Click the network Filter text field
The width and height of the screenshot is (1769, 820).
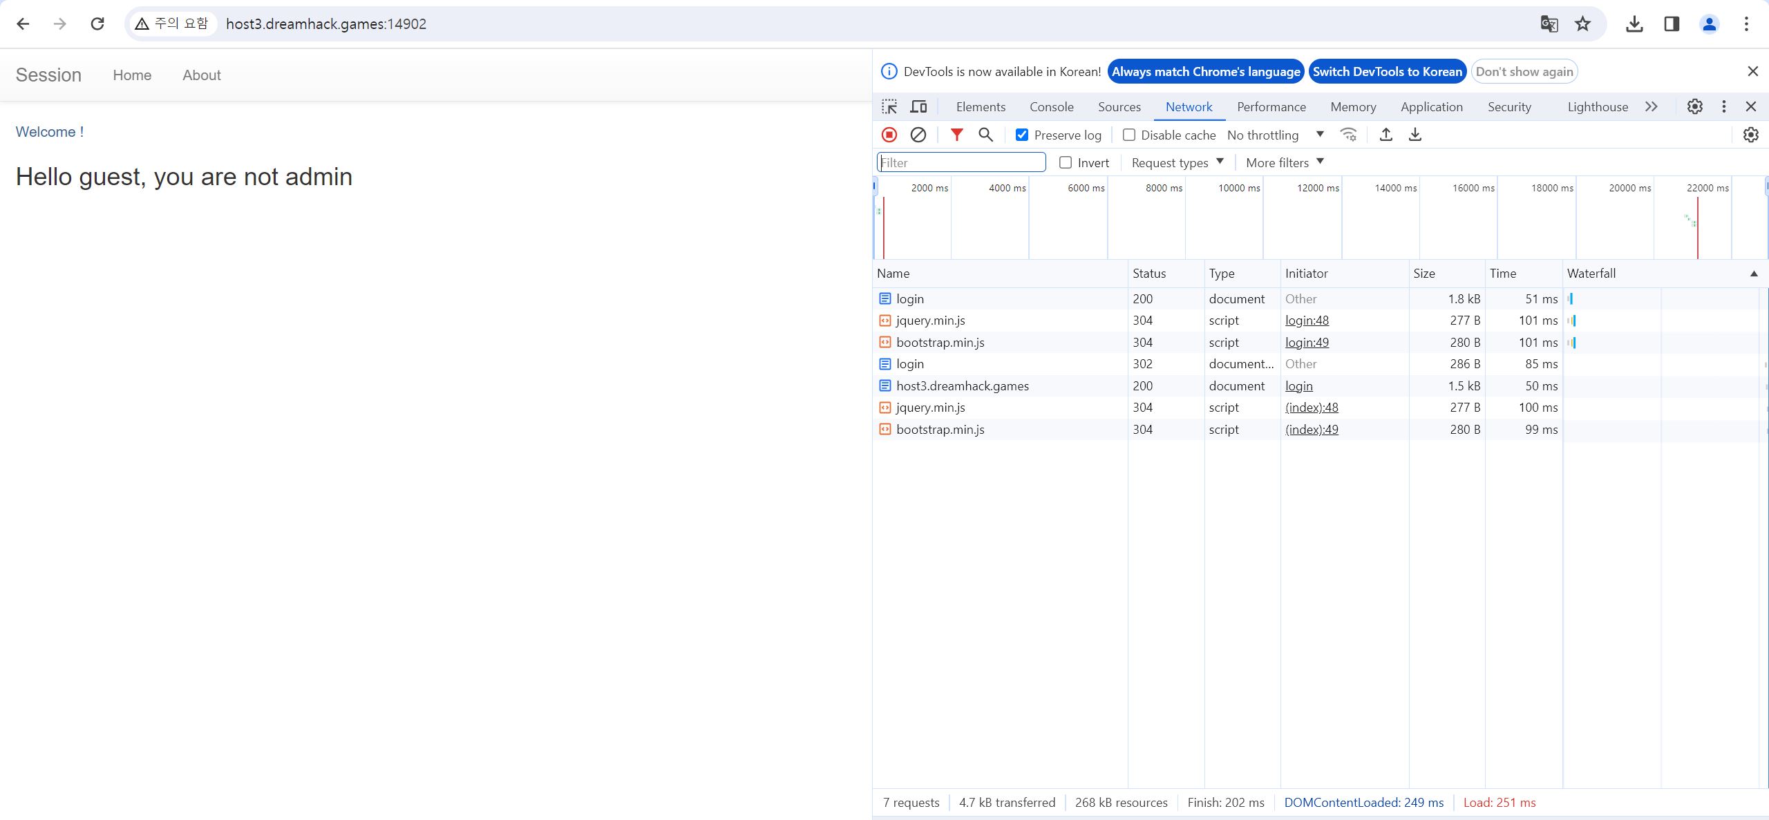click(961, 162)
